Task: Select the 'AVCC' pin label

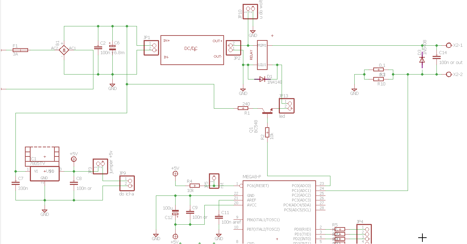Action: [x=252, y=205]
